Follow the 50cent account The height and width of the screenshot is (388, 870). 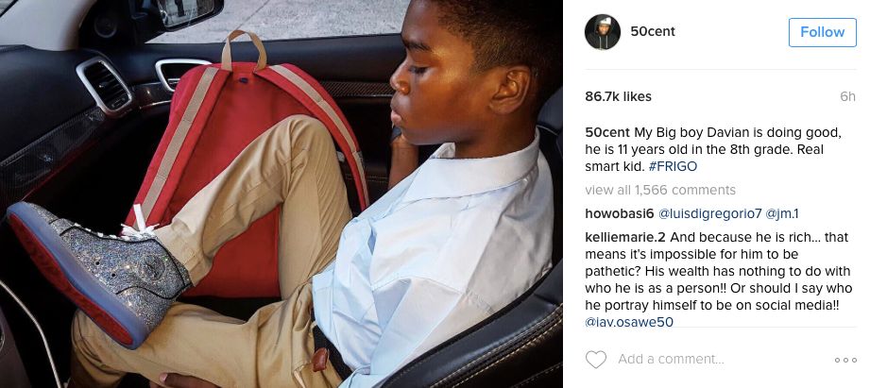822,32
